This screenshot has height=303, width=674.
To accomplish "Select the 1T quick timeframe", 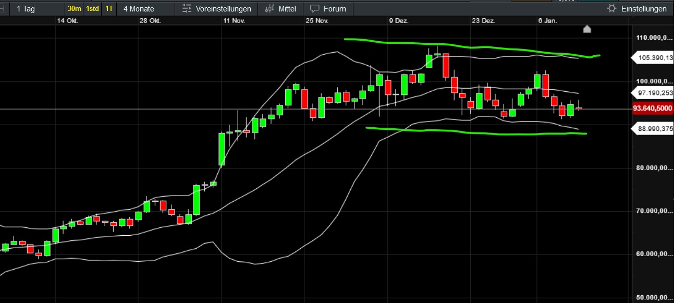I will 109,9.
